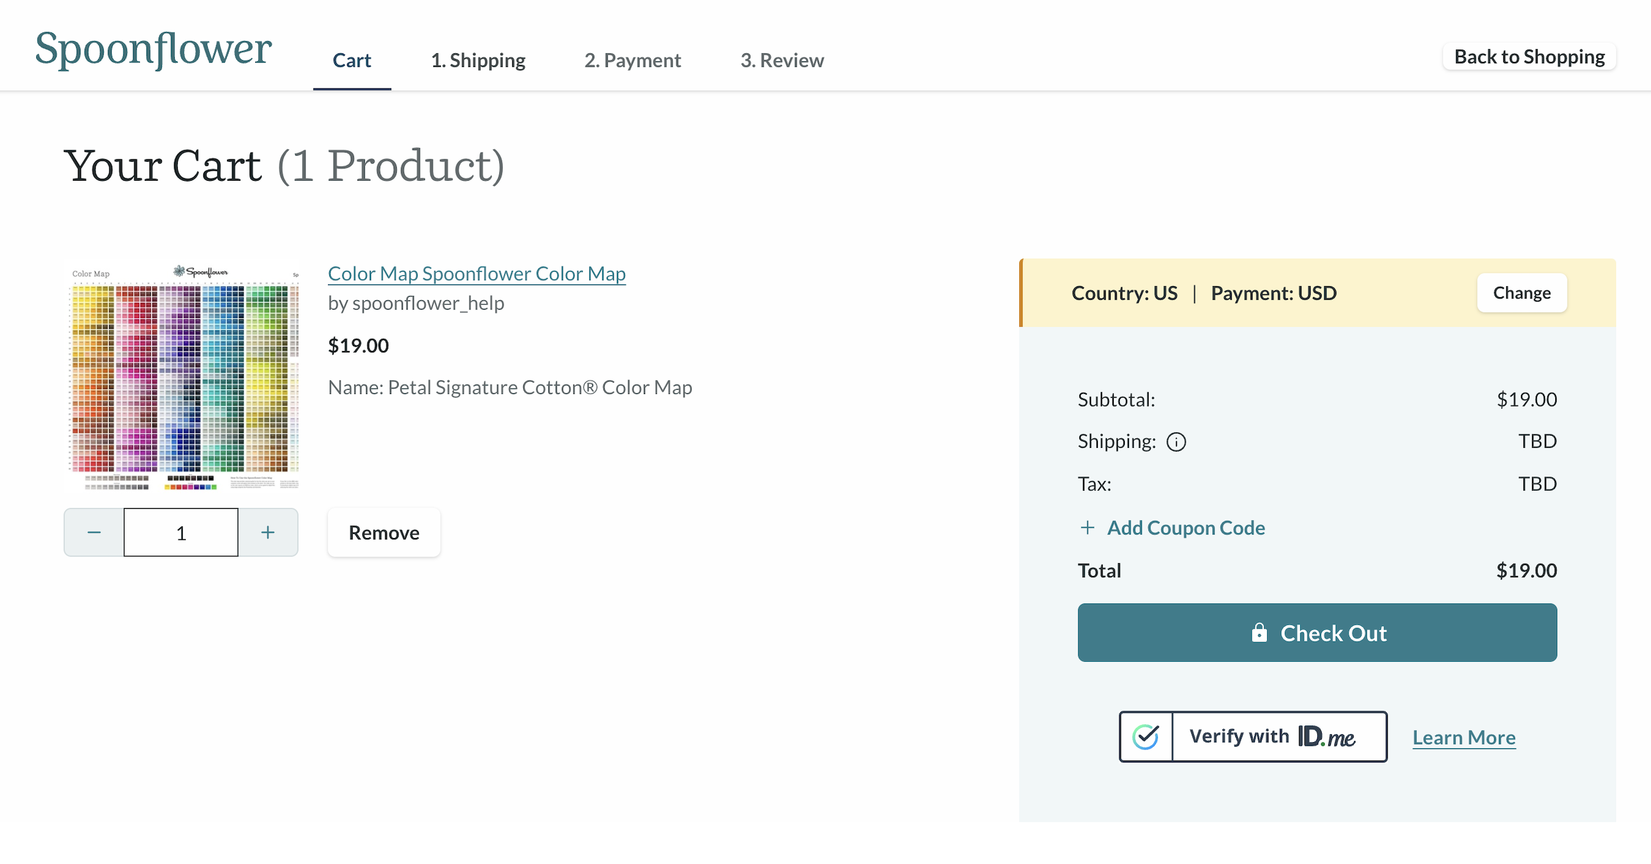
Task: Expand the Add Coupon Code section
Action: click(1172, 528)
